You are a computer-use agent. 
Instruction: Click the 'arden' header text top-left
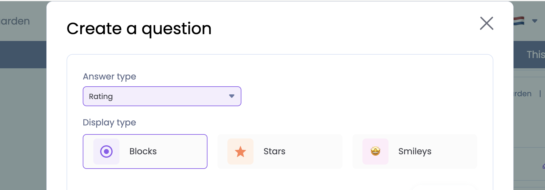point(15,21)
